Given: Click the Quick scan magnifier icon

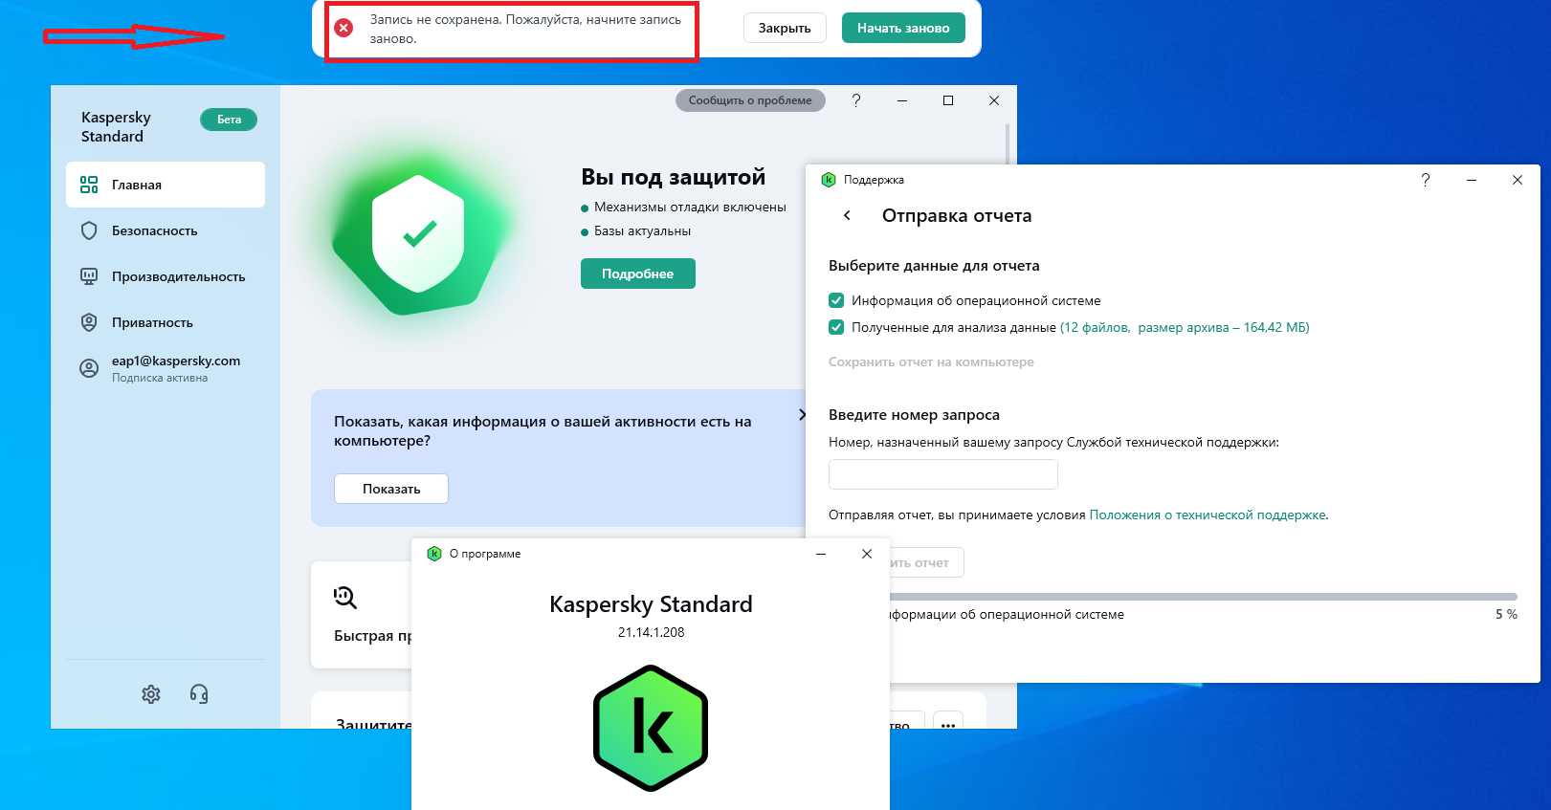Looking at the screenshot, I should [x=345, y=598].
